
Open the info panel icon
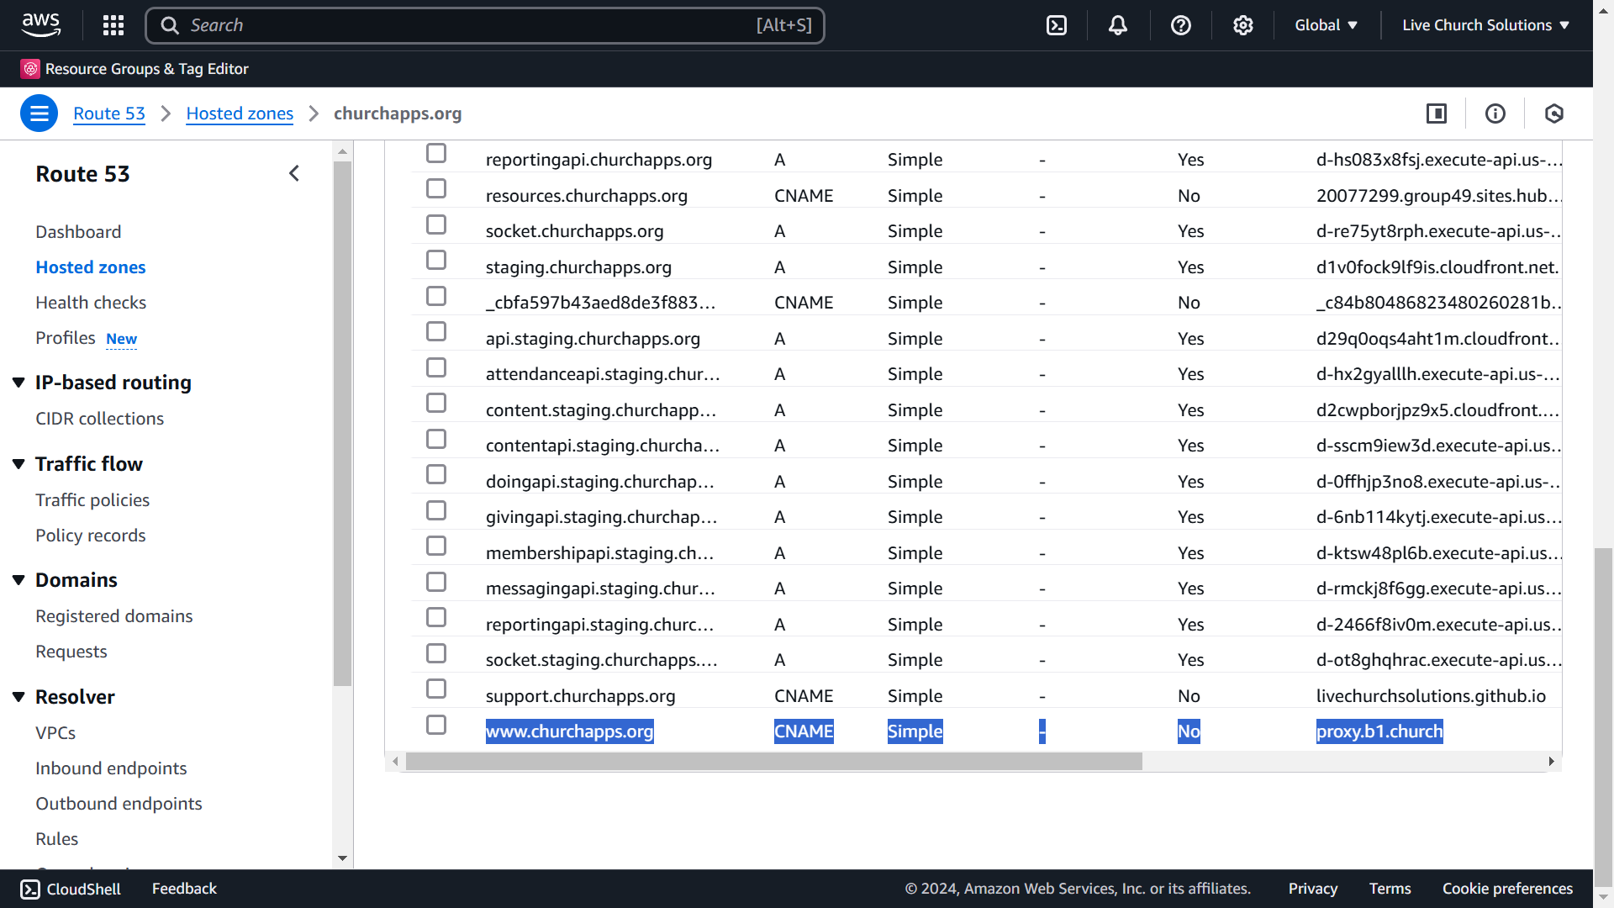(1495, 113)
